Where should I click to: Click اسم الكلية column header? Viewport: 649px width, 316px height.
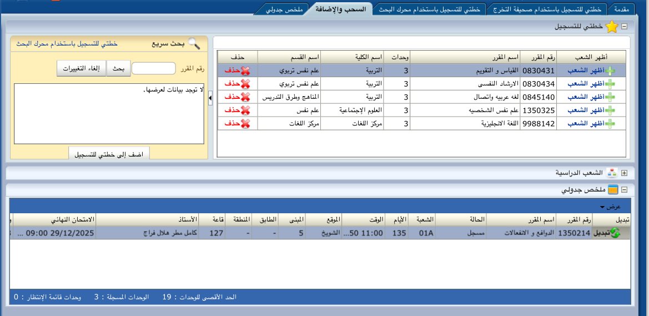[x=352, y=57]
